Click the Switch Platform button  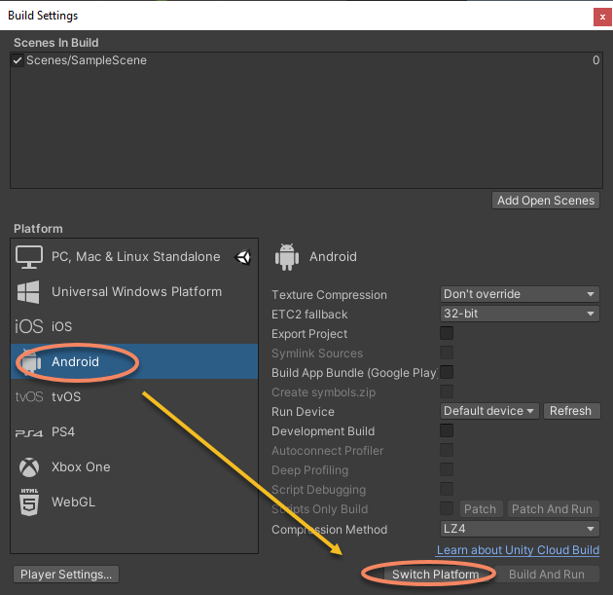(435, 575)
